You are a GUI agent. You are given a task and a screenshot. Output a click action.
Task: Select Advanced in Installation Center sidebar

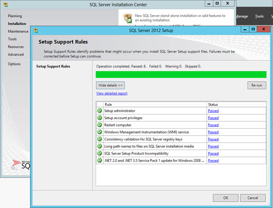(x=15, y=54)
